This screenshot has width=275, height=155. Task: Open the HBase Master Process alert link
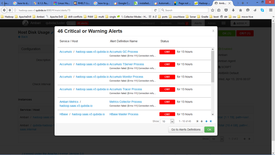point(124,114)
